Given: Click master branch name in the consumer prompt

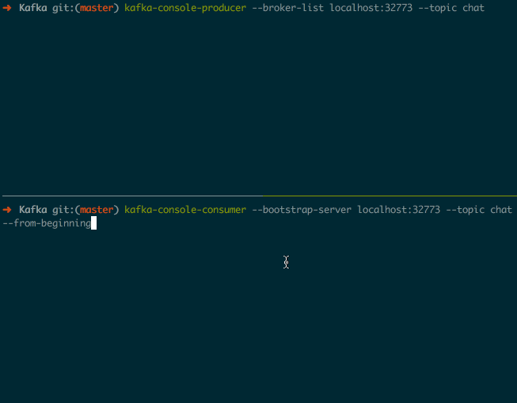Looking at the screenshot, I should pyautogui.click(x=97, y=210).
